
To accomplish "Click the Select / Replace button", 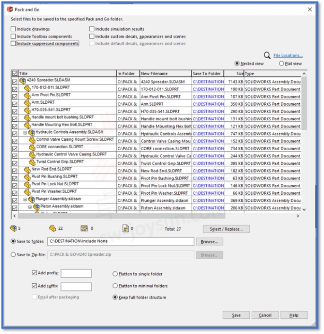I will coord(227,229).
